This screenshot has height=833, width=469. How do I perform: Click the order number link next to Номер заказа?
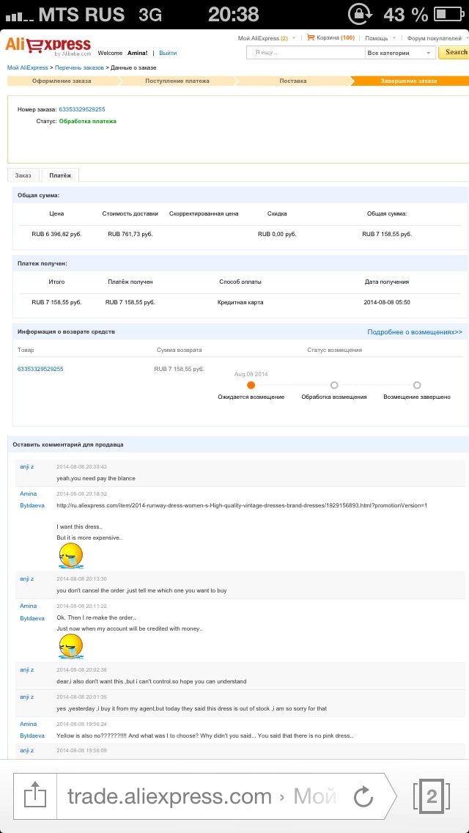tap(82, 109)
